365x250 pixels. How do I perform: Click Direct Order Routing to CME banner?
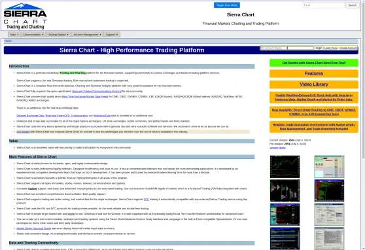[x=314, y=112]
